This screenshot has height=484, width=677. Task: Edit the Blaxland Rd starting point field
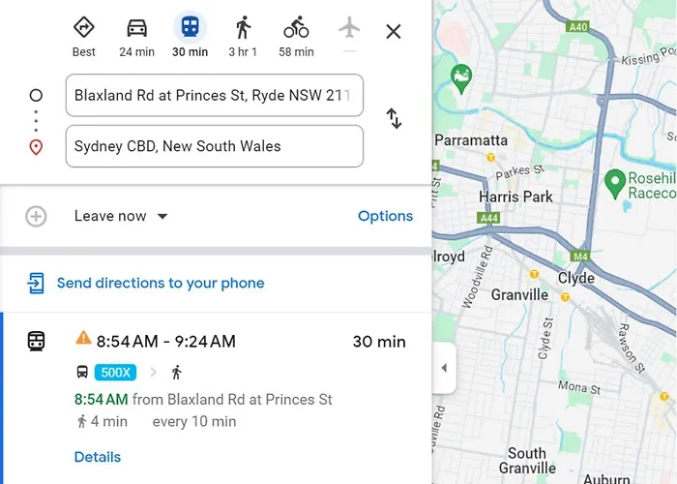[x=215, y=95]
